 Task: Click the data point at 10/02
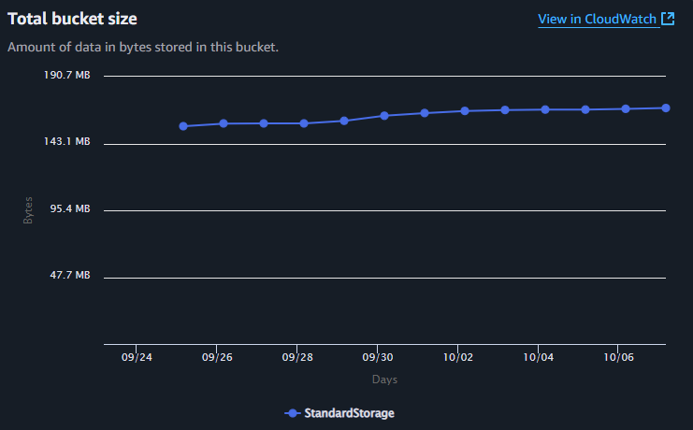465,111
